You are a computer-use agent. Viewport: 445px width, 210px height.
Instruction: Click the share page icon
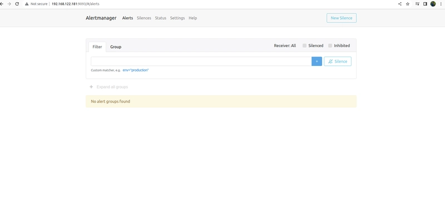[399, 4]
